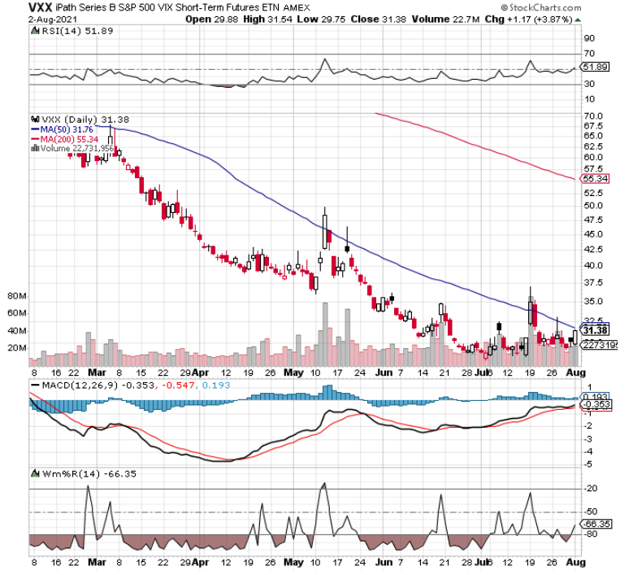Click the 50.0 label on price axis
The width and height of the screenshot is (633, 575).
point(593,206)
